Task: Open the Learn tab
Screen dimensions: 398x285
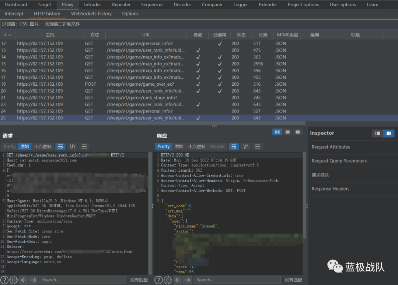Action: [373, 4]
